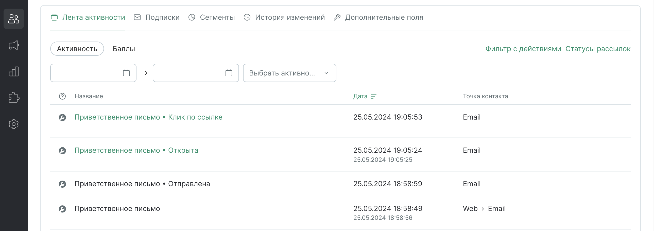Open Приветственное письмо • Клик по ссылке link
654x231 pixels.
click(148, 117)
